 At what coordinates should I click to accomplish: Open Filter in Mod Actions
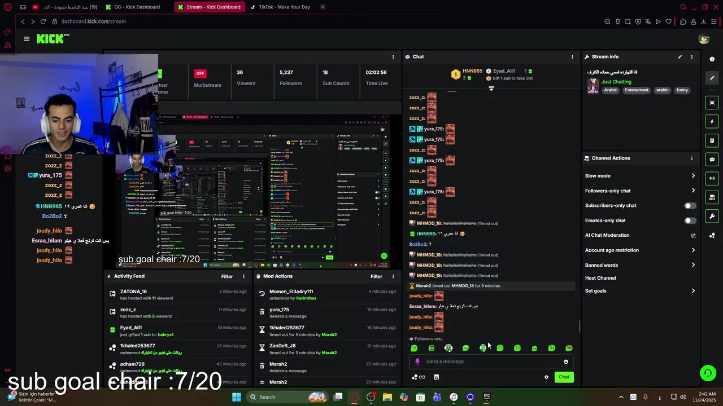376,276
